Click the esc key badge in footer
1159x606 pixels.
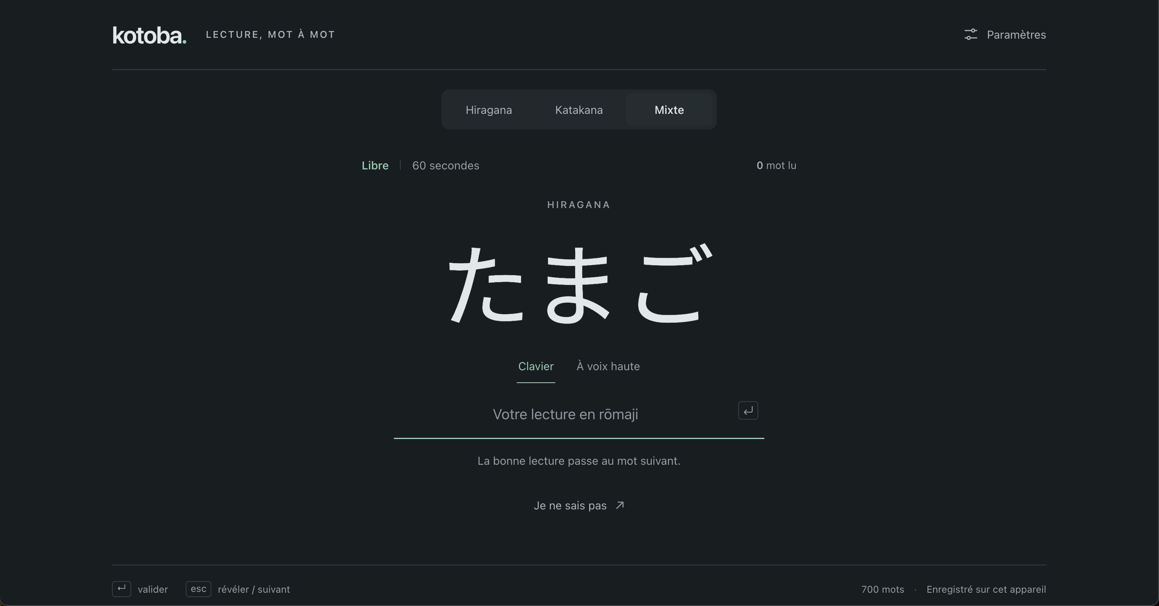click(x=199, y=589)
